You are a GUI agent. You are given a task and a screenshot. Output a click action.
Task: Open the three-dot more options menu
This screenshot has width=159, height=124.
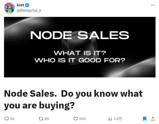153,5
